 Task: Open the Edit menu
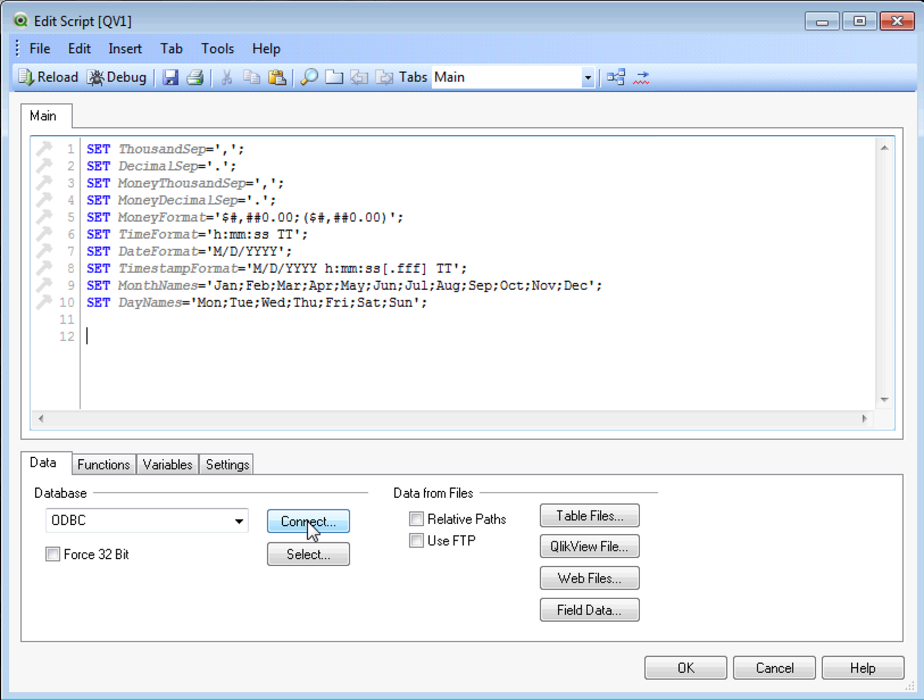pos(79,49)
